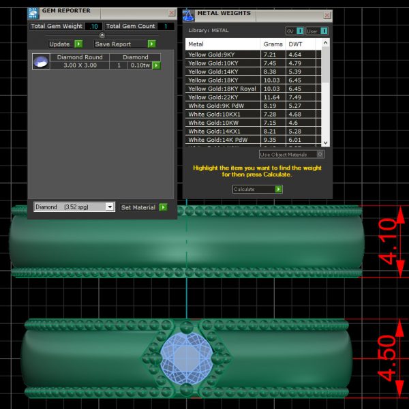This screenshot has width=409, height=409.
Task: Click the Grams column header
Action: pos(273,44)
